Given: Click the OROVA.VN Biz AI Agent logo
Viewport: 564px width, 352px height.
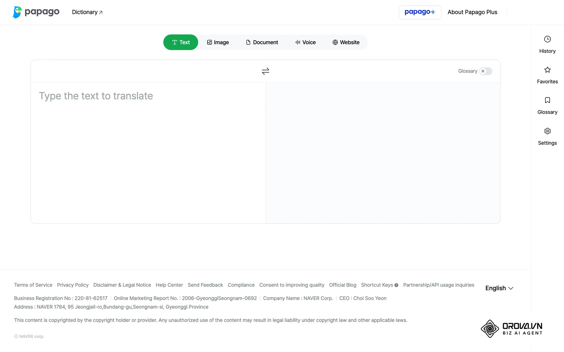Looking at the screenshot, I should click(x=511, y=329).
